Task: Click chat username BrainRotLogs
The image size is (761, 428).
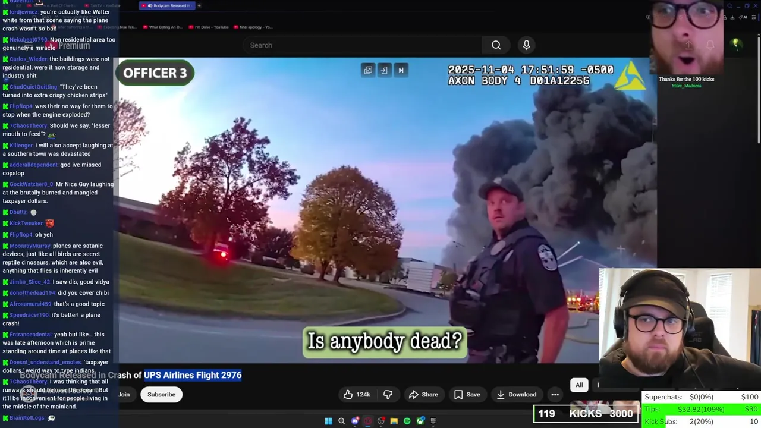Action: coord(27,418)
